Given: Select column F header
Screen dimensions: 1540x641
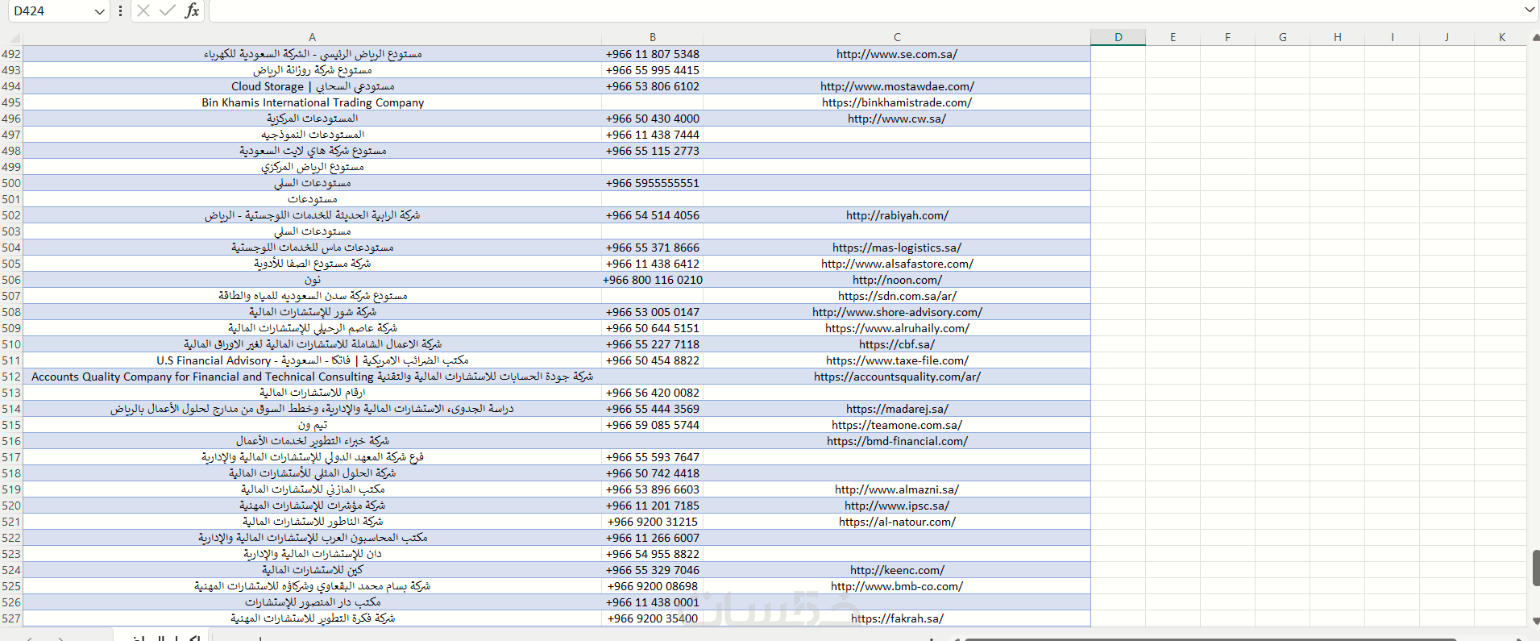Looking at the screenshot, I should pos(1227,37).
